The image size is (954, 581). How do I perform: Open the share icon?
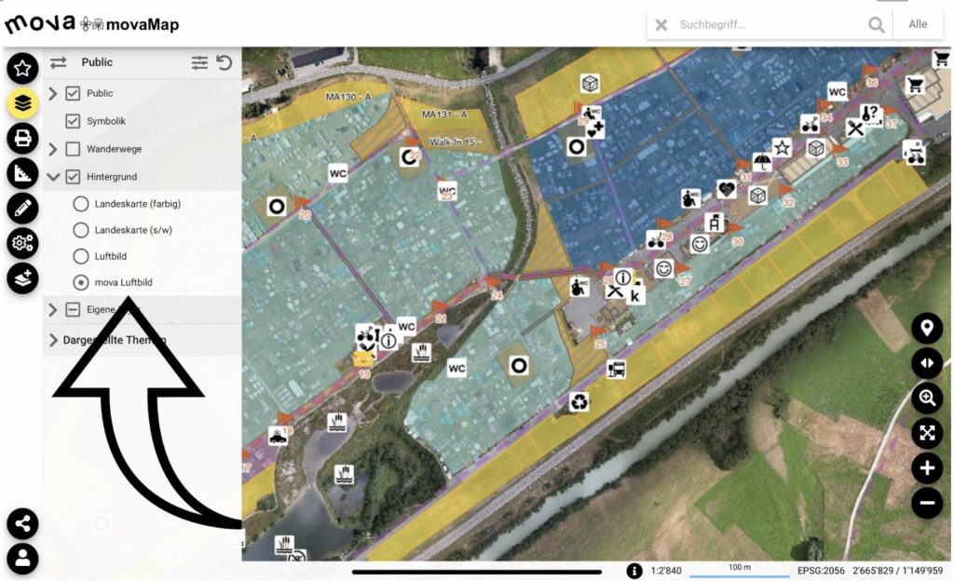tap(22, 524)
